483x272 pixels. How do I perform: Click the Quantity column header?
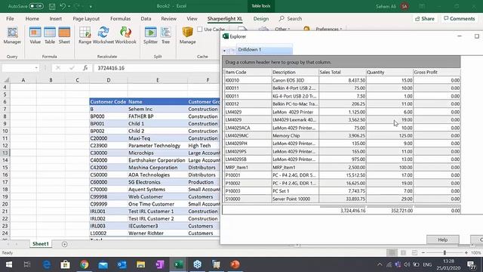click(x=389, y=72)
